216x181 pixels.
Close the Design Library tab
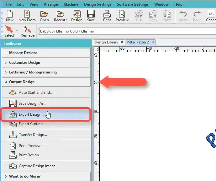[122, 42]
